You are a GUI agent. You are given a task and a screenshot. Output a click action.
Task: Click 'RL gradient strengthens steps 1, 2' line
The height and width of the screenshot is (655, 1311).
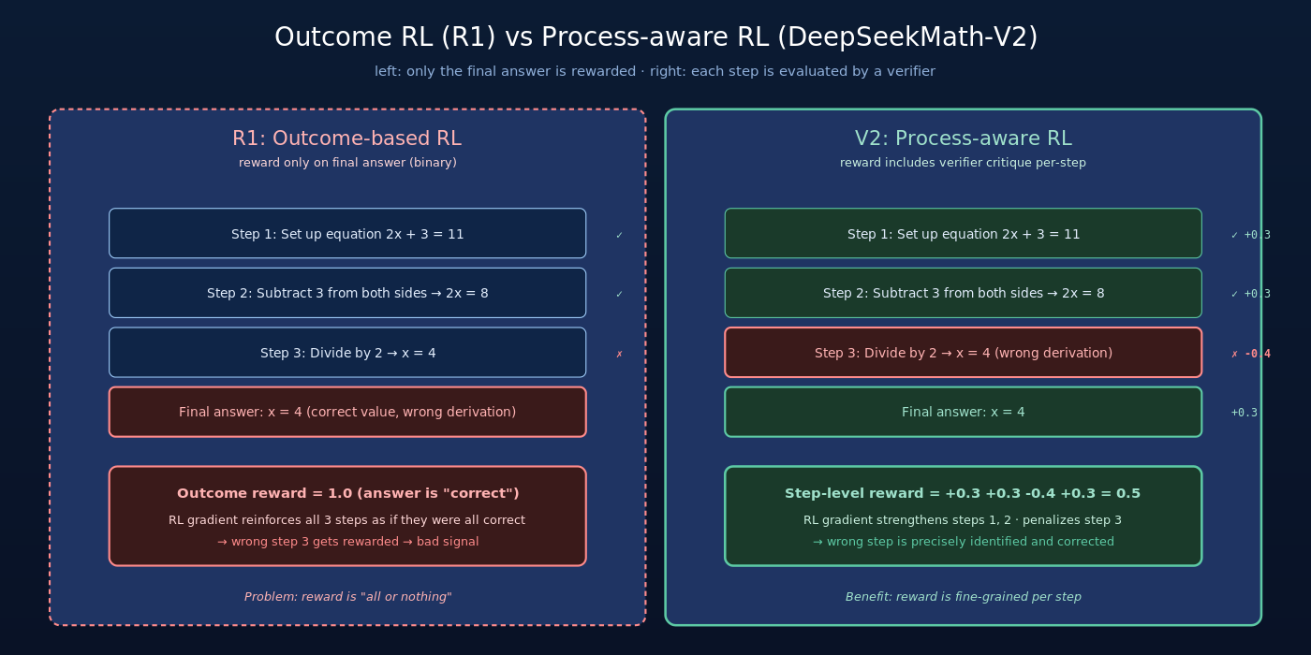tap(963, 520)
